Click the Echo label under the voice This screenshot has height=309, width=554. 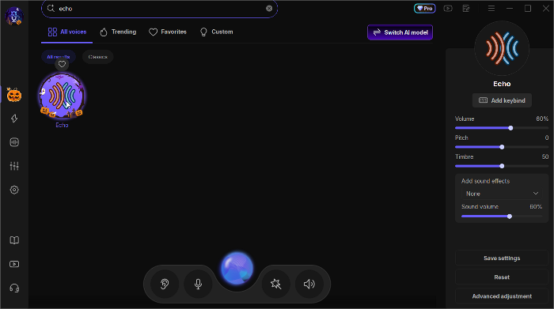click(62, 125)
